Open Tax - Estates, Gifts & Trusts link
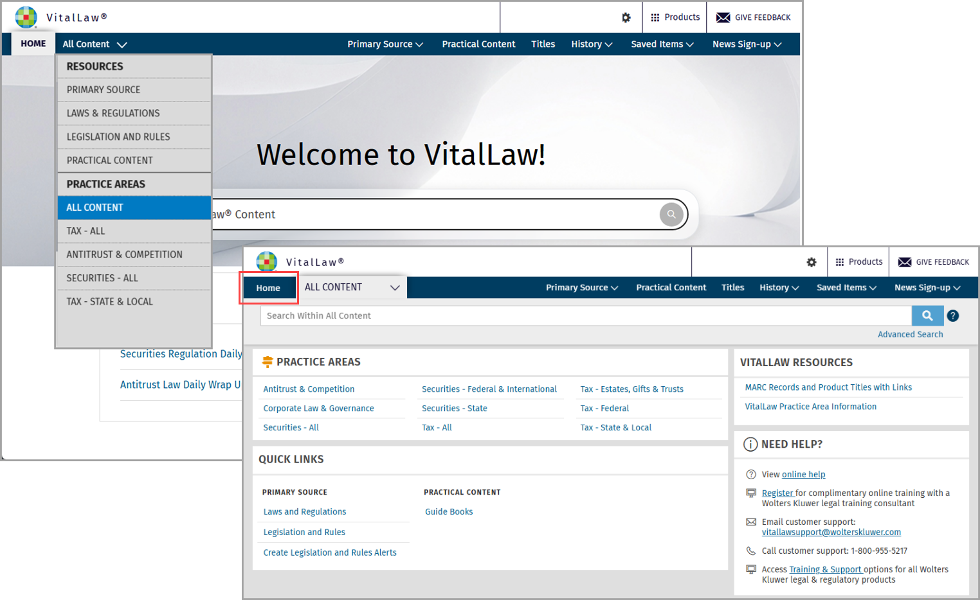The image size is (980, 600). [x=631, y=389]
